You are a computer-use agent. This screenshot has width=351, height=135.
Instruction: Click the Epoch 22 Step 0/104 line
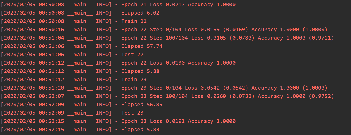(224, 30)
